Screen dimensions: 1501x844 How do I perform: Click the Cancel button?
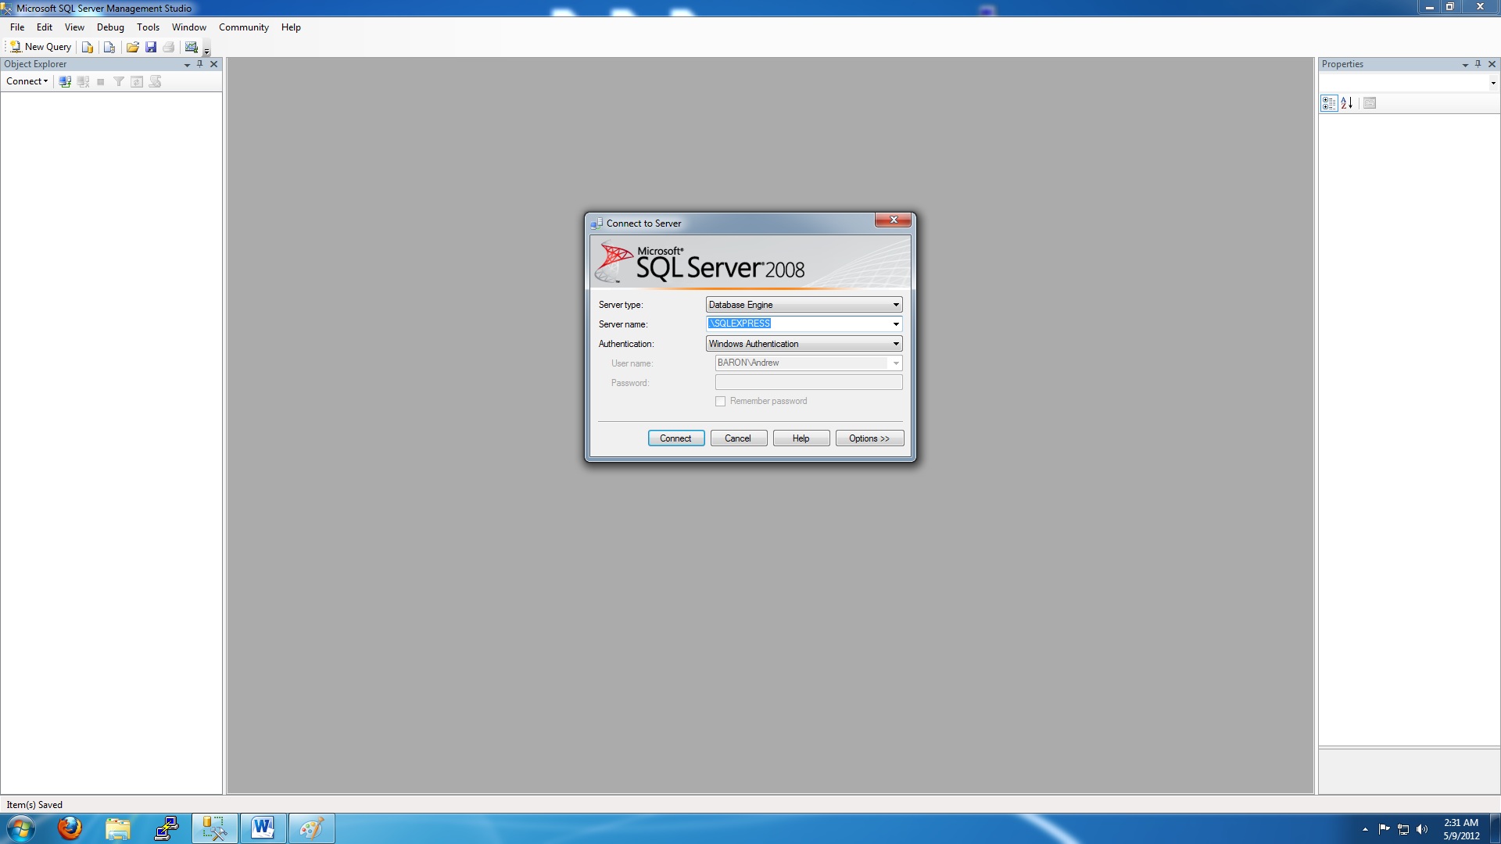[739, 438]
